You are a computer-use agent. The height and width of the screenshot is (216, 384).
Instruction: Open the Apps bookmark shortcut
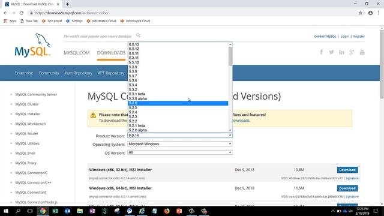click(x=10, y=21)
